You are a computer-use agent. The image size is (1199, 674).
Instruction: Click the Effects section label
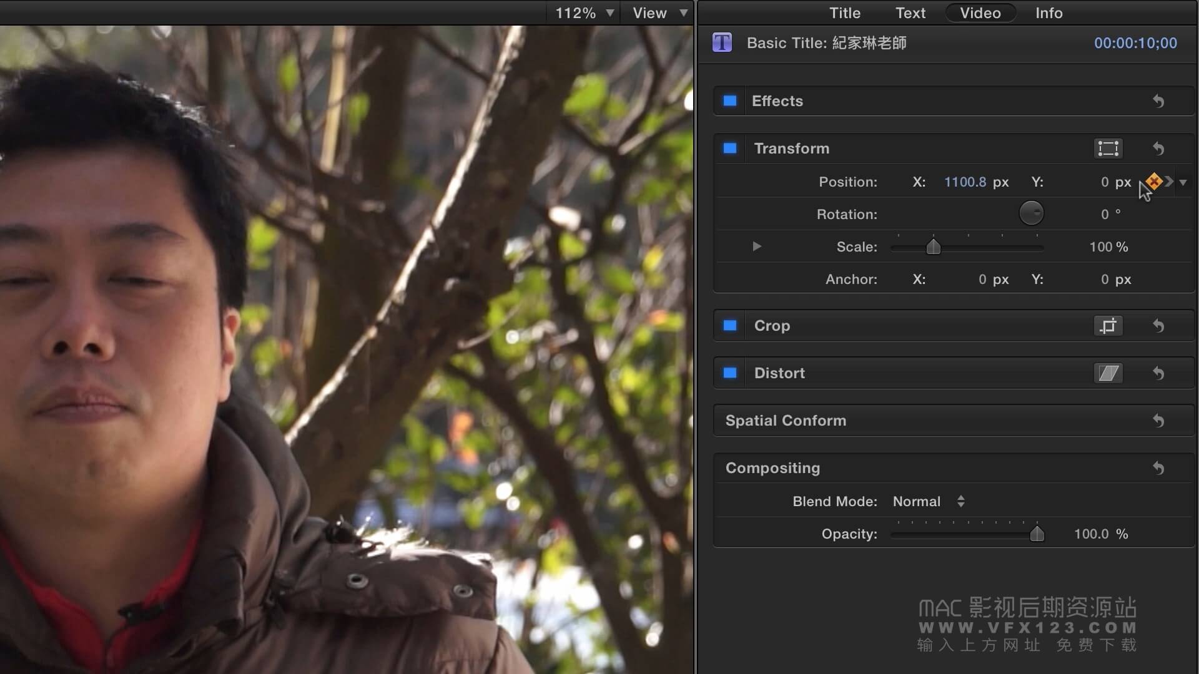[777, 101]
